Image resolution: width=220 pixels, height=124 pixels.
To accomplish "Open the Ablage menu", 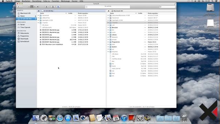I will (x=17, y=1).
